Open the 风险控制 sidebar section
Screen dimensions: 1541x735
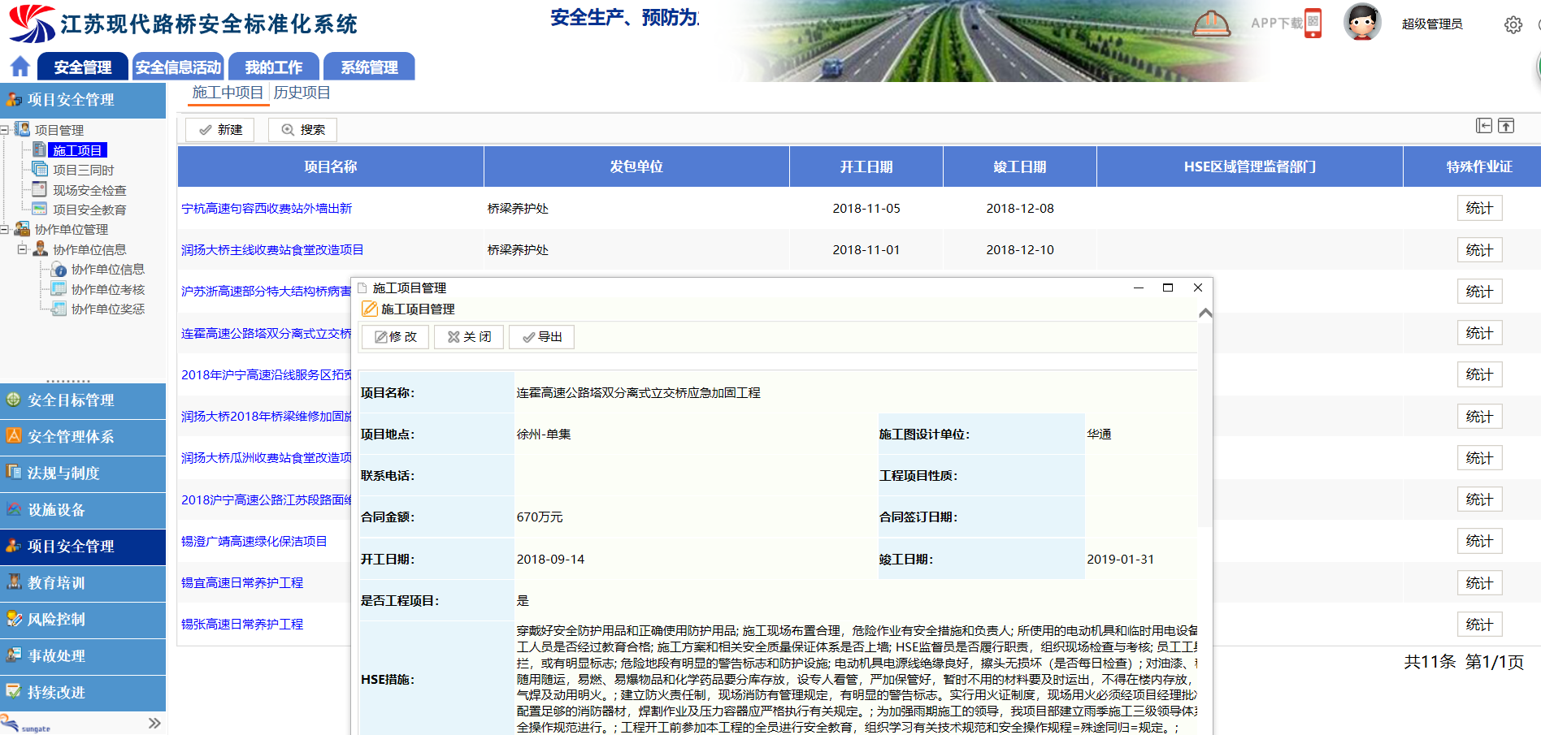pyautogui.click(x=57, y=620)
